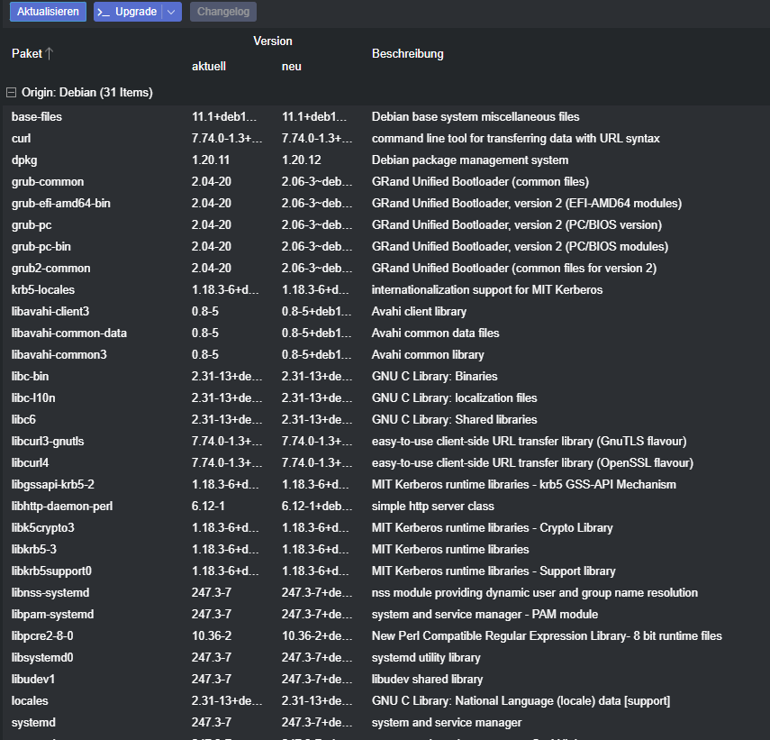Collapse the Origin: Debian group
The image size is (770, 740).
click(x=11, y=92)
